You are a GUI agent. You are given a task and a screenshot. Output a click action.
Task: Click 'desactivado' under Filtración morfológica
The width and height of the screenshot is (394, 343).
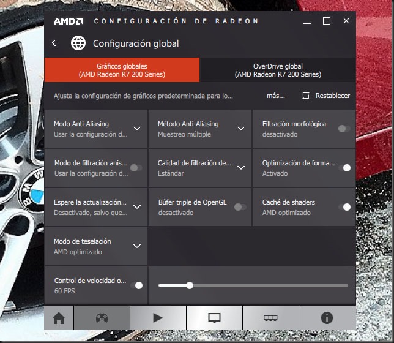coord(280,134)
